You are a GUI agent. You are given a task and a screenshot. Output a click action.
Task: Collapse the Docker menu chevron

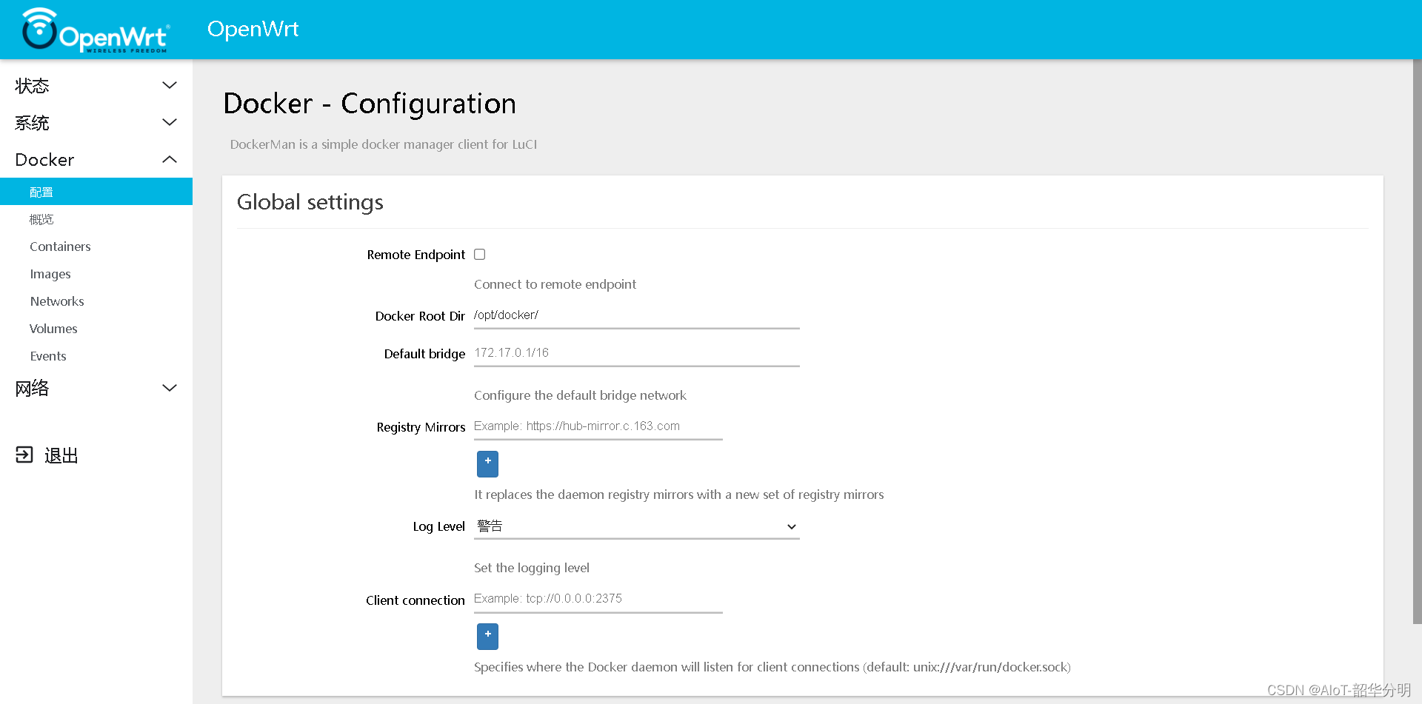pos(170,159)
